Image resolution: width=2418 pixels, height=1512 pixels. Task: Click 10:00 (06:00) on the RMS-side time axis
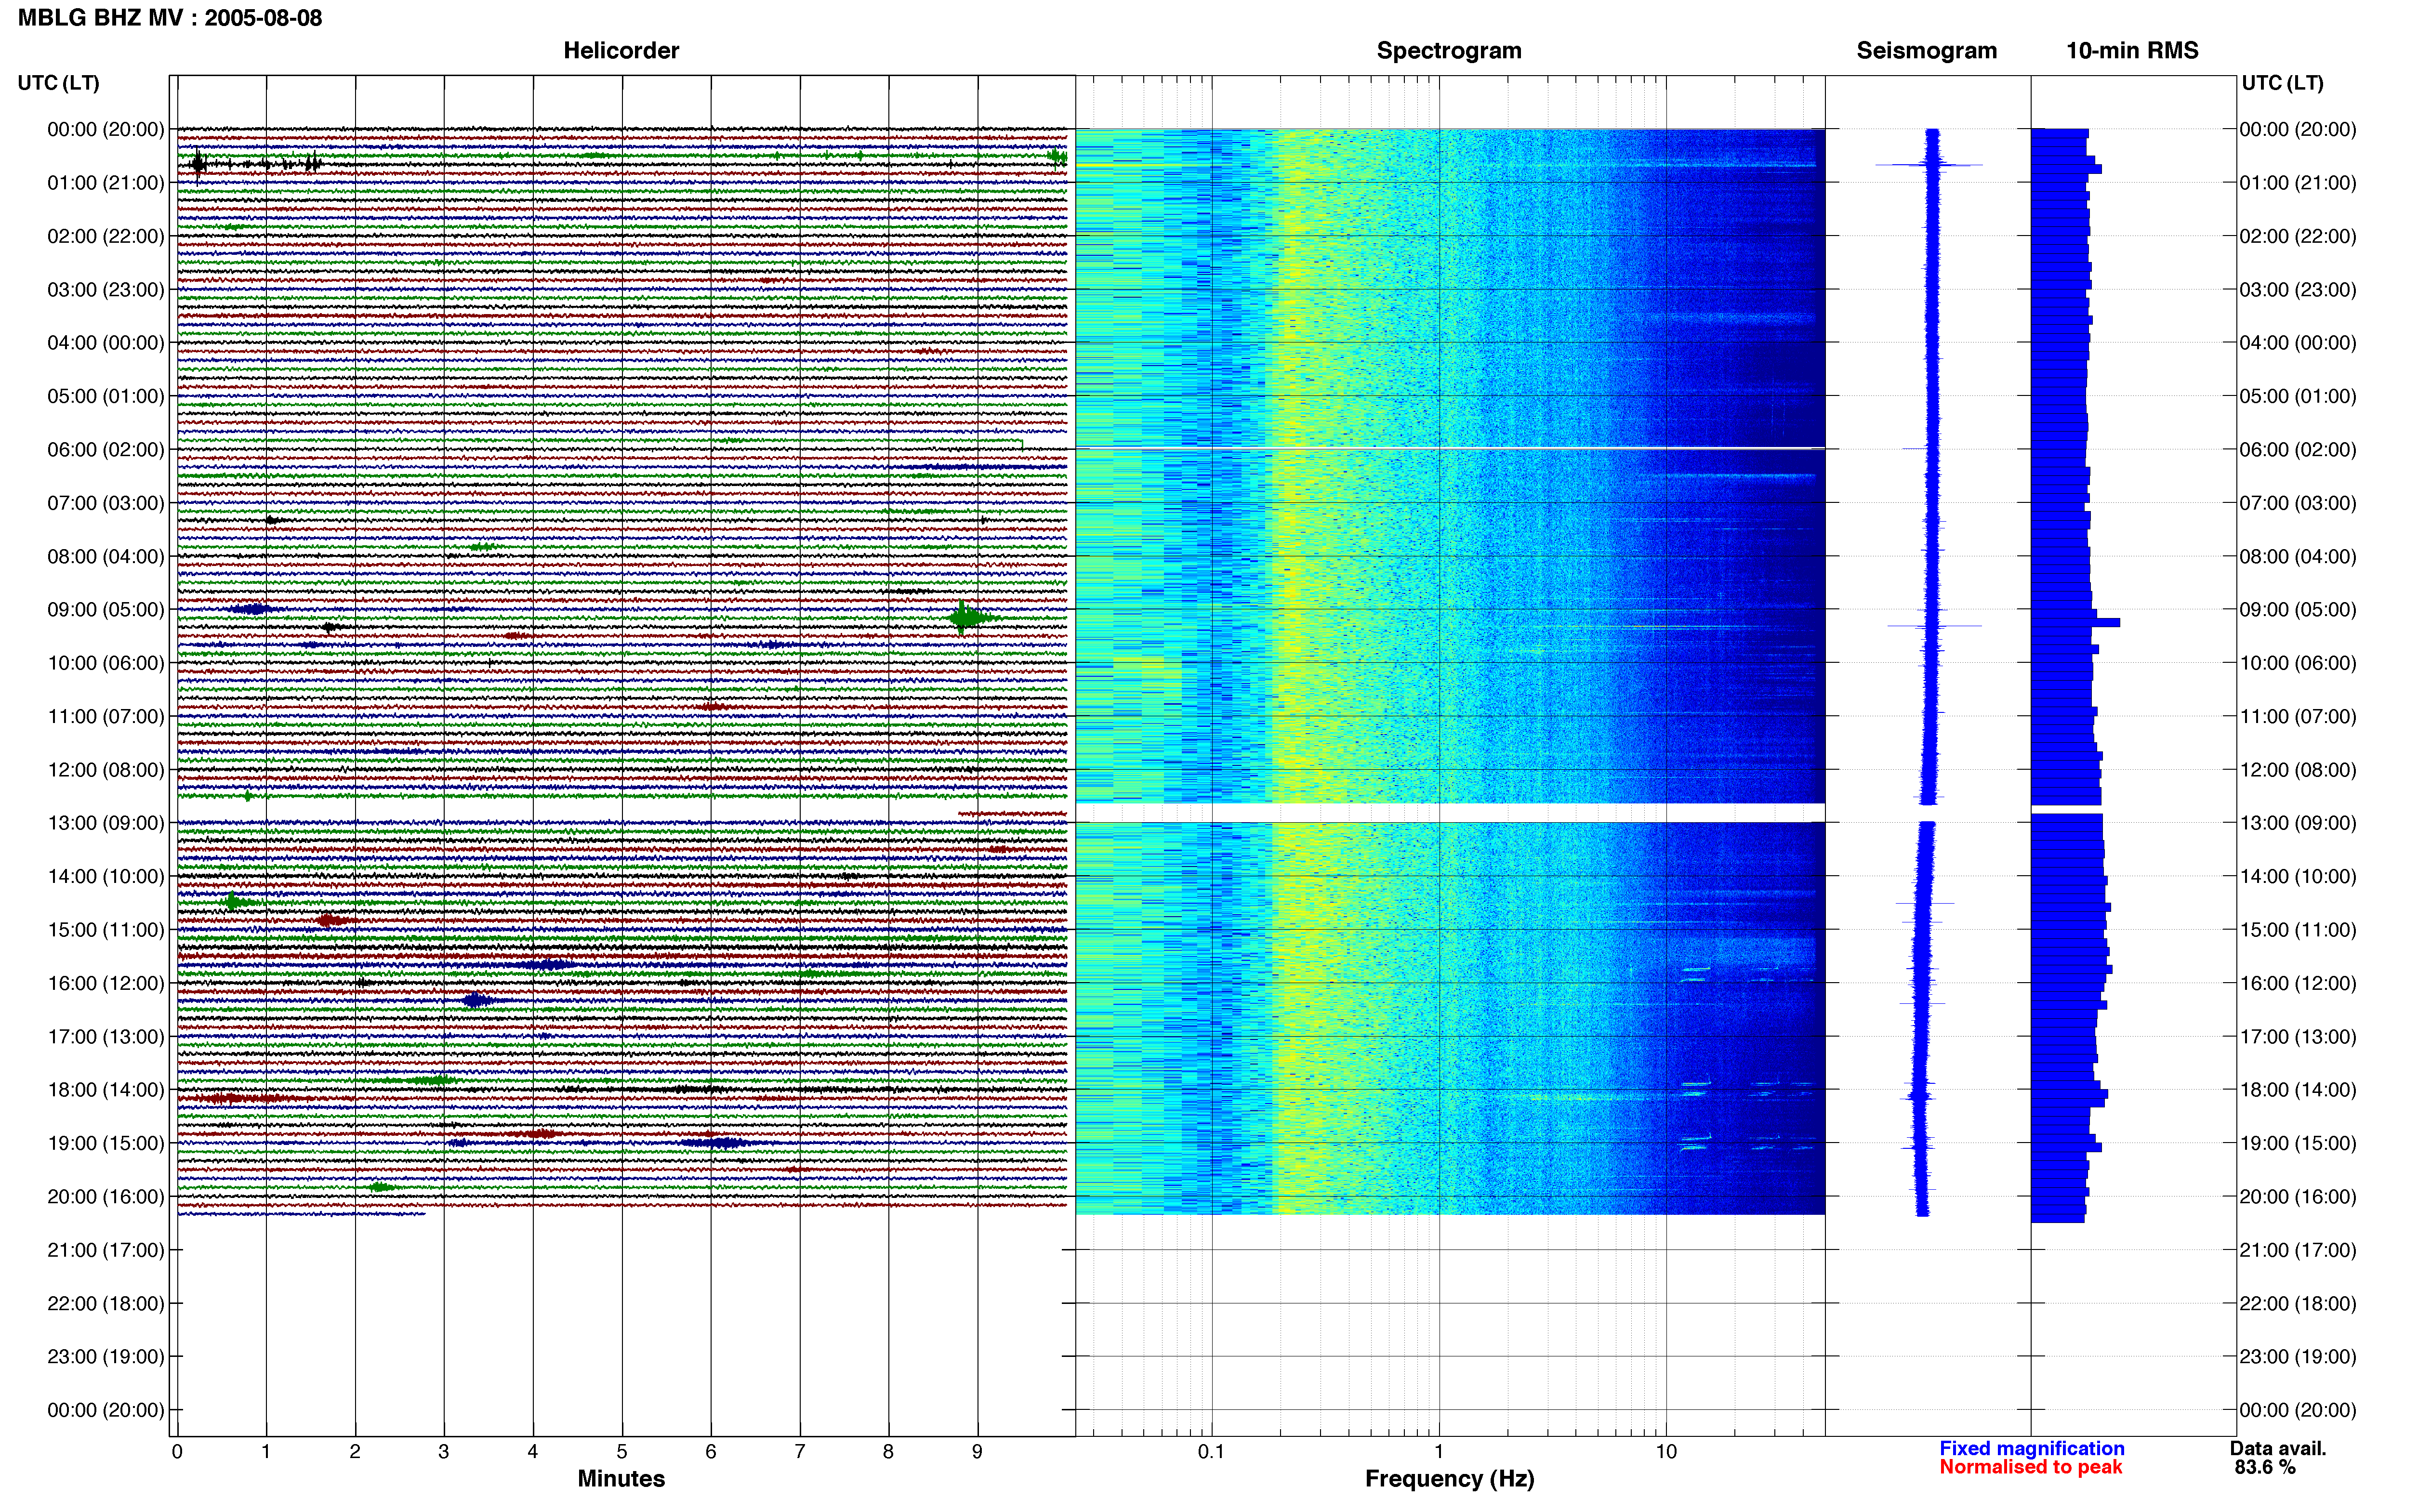pos(2298,663)
